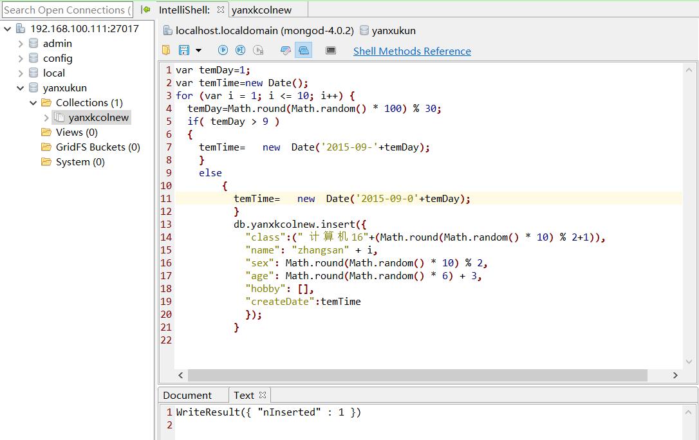The height and width of the screenshot is (440, 699).
Task: Collapse the yanxukun database node
Action: pos(20,88)
